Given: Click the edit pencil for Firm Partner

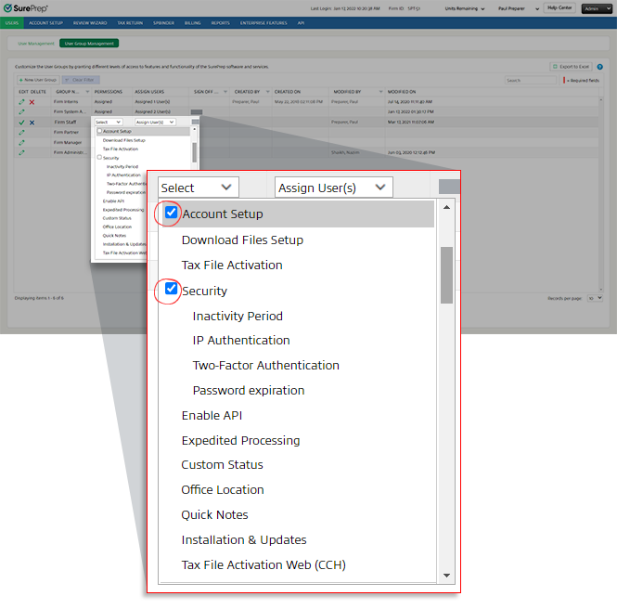Looking at the screenshot, I should coord(21,132).
